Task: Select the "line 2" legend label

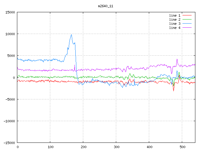Action: point(175,20)
